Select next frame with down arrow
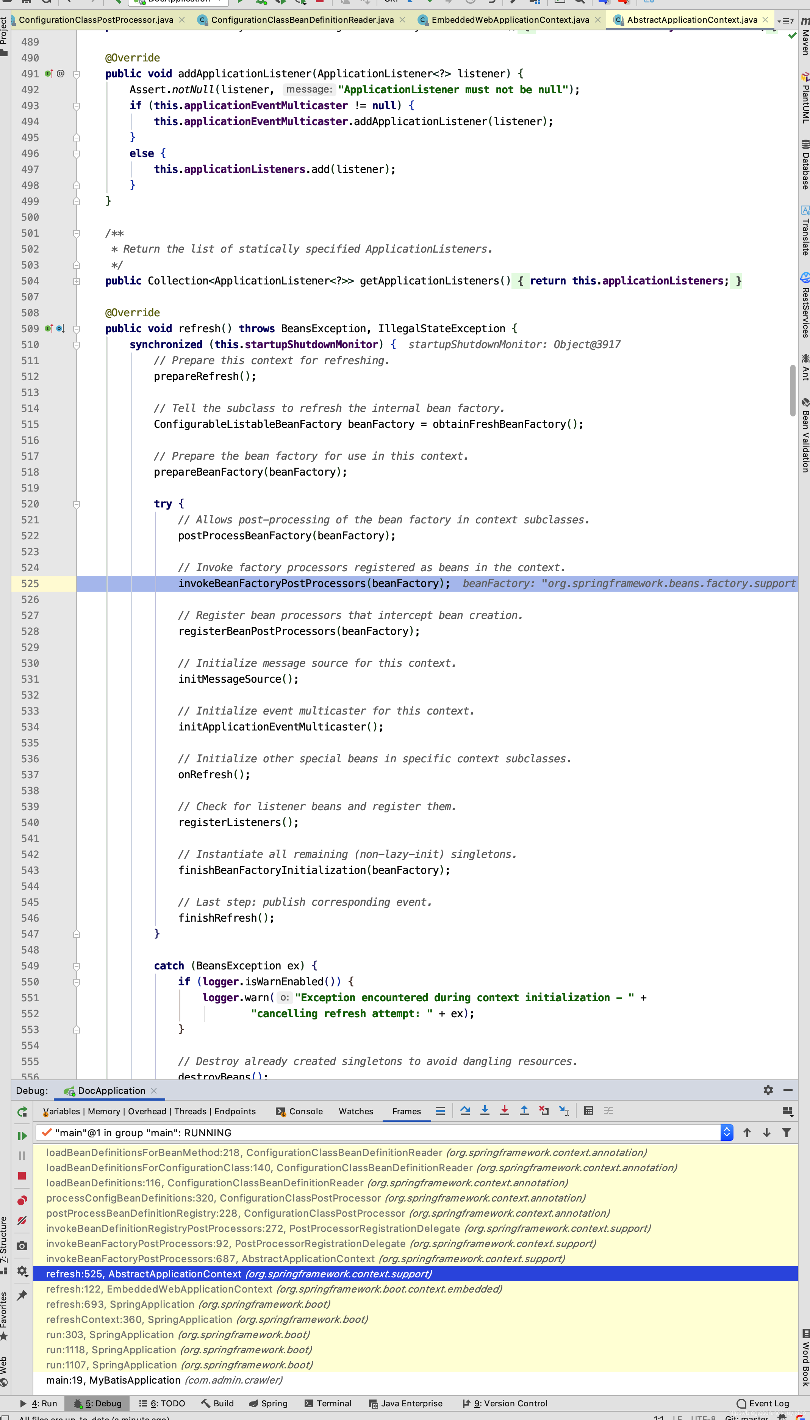The width and height of the screenshot is (810, 1420). [x=766, y=1133]
